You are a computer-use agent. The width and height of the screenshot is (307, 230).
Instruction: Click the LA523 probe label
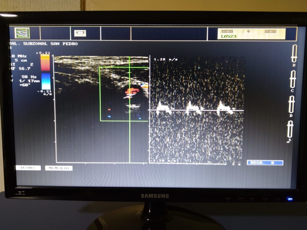(x=229, y=36)
